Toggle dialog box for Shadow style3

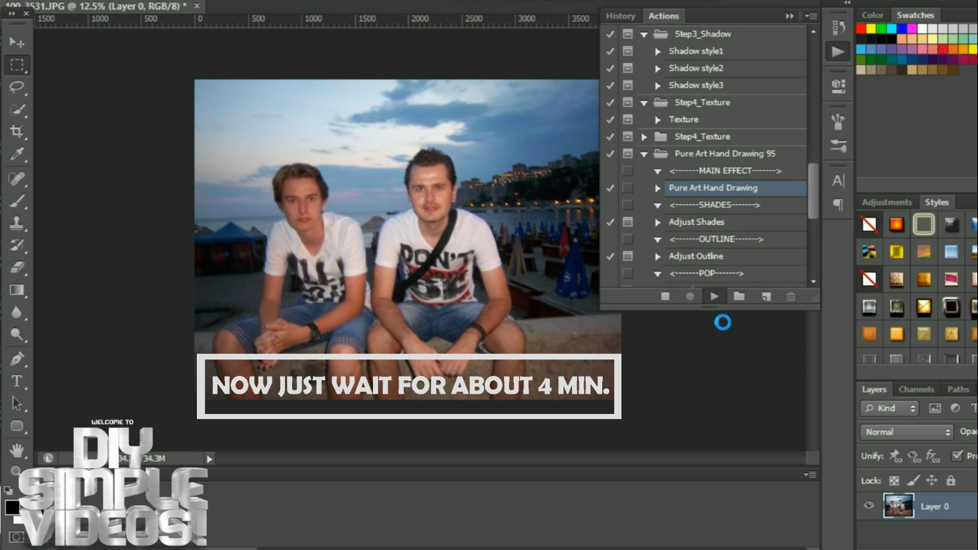[x=627, y=85]
